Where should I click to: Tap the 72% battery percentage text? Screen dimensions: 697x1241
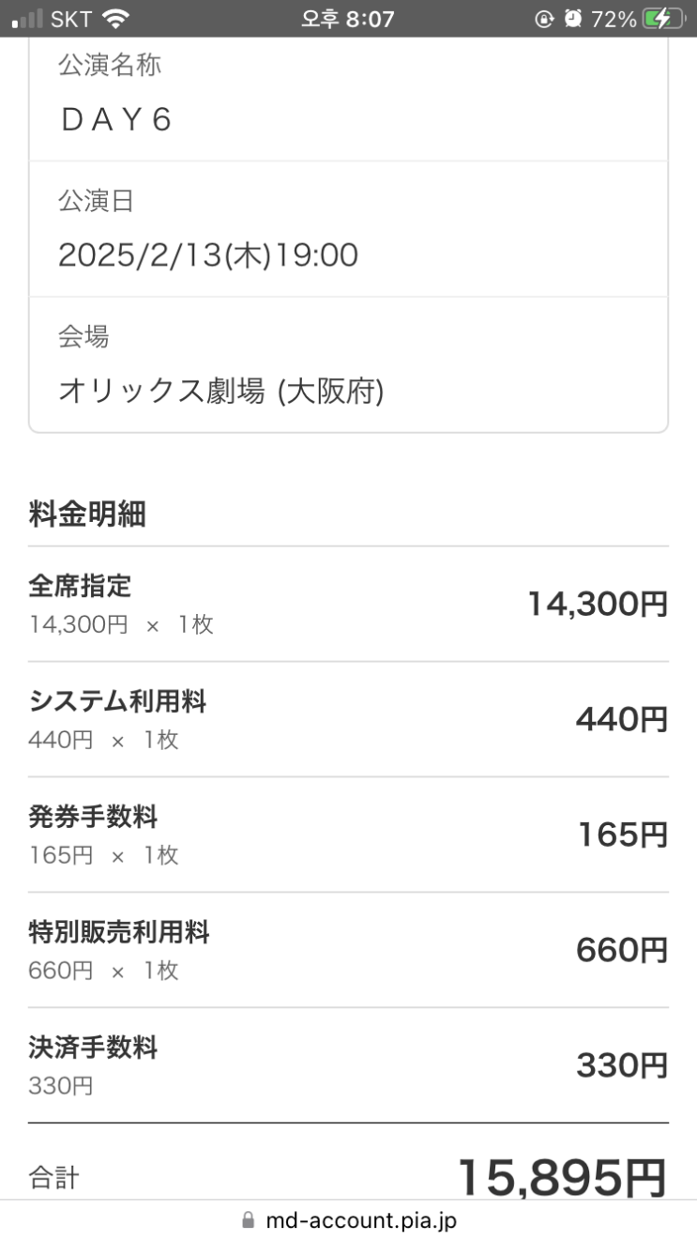(614, 19)
